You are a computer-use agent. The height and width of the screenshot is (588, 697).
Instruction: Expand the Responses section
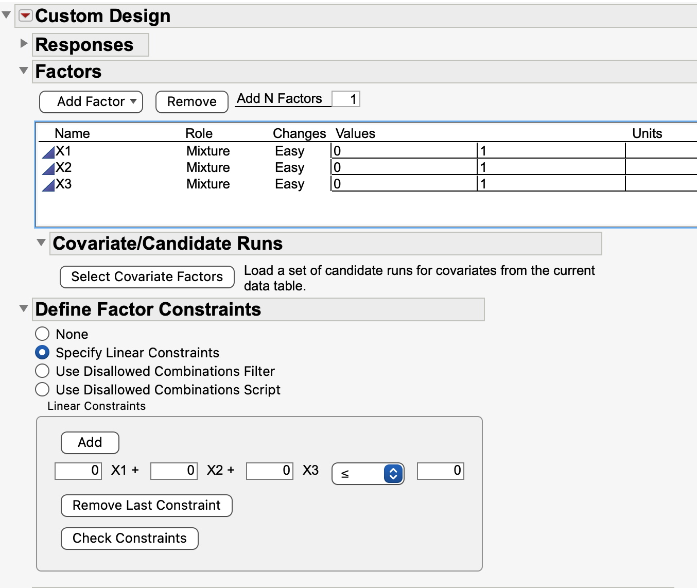[x=24, y=43]
